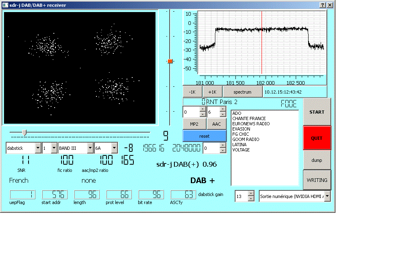Viewport: 405px width, 253px height.
Task: Click the dabstick gain value field 13
Action: (241, 196)
